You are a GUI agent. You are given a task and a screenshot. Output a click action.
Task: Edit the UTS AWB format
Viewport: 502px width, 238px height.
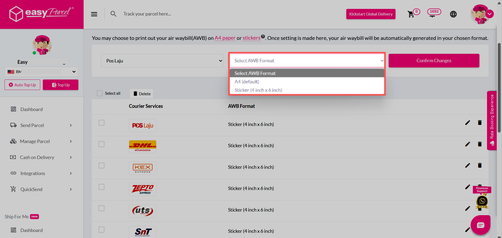click(x=468, y=208)
